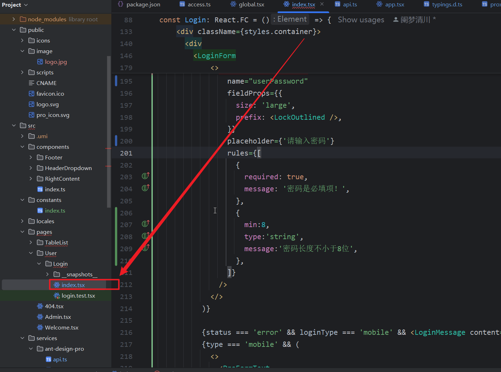Collapse the image folder
The height and width of the screenshot is (372, 501).
[x=22, y=51]
